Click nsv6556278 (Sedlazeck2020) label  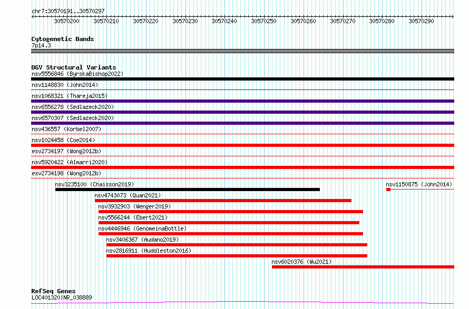pyautogui.click(x=73, y=107)
